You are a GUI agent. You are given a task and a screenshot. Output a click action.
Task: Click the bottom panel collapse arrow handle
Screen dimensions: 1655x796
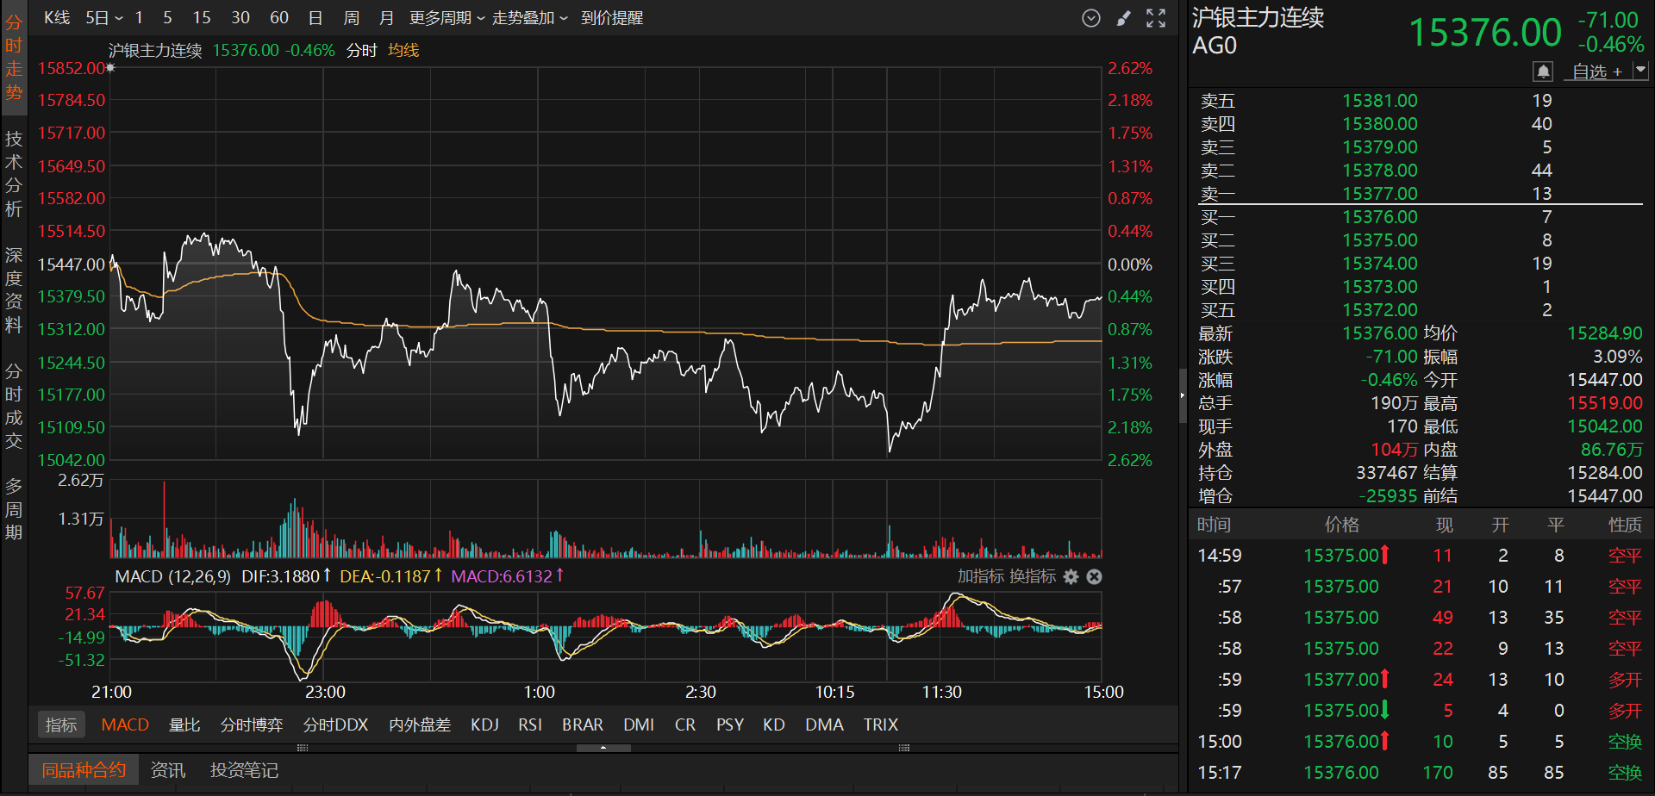[603, 748]
